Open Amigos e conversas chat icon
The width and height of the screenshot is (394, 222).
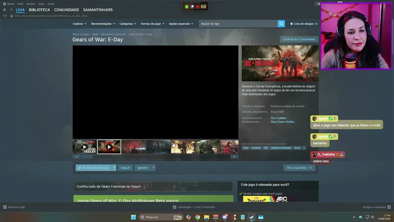coord(389,207)
